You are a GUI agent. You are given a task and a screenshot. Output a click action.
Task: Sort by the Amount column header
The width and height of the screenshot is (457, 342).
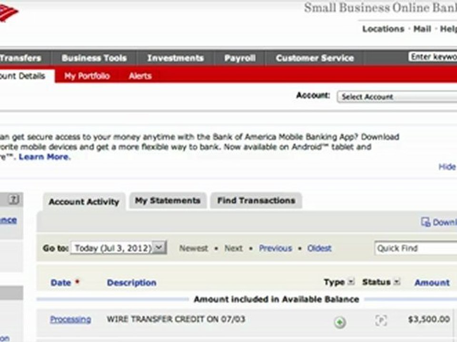[x=432, y=282]
